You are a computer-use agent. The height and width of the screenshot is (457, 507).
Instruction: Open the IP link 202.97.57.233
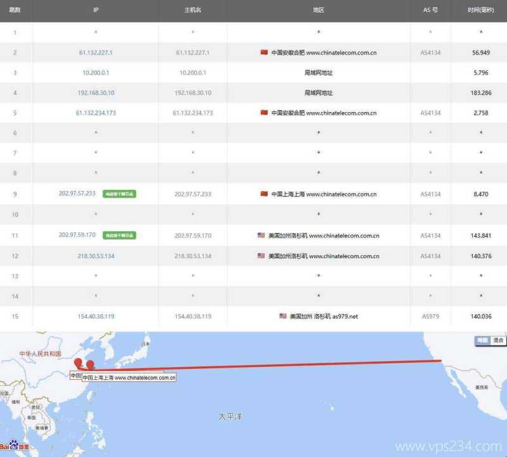point(77,194)
